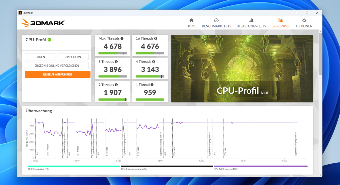Click the CPU-Profil preview image

[x=242, y=68]
